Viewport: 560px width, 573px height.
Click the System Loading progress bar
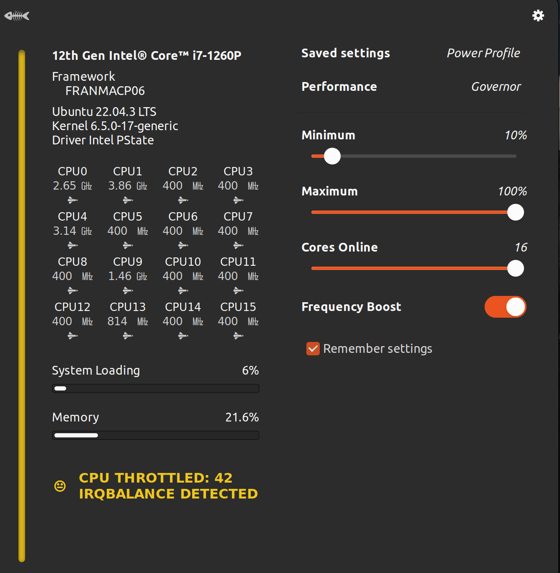pyautogui.click(x=155, y=388)
